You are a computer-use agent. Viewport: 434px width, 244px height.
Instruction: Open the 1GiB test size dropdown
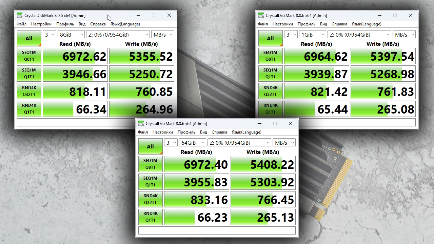tap(313, 35)
